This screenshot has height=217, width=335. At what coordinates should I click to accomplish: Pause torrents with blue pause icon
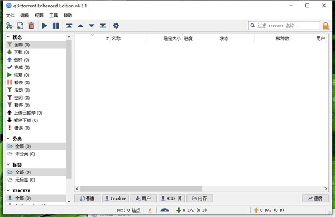coord(56,26)
